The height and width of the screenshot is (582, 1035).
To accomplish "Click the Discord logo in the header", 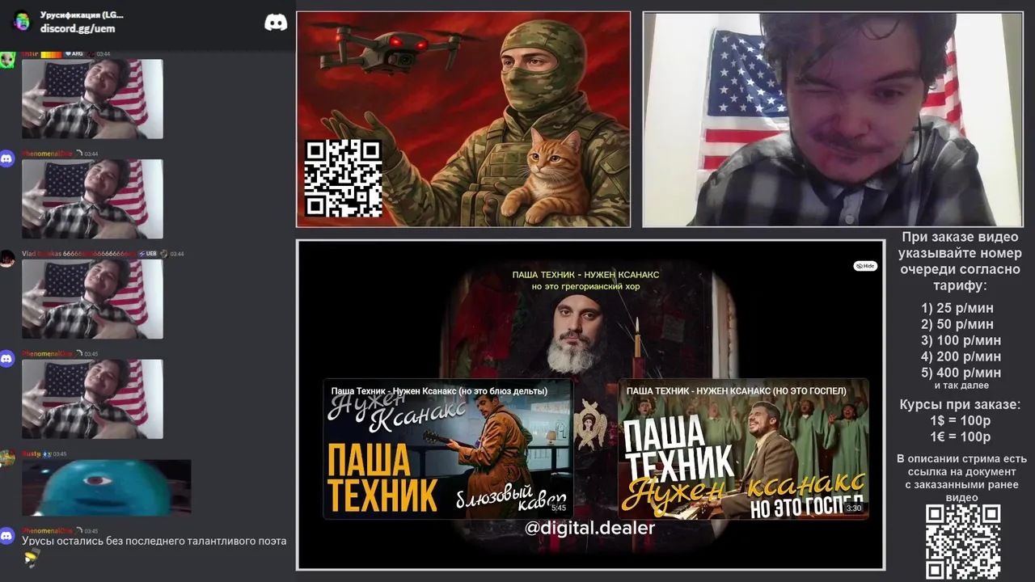I will click(276, 23).
